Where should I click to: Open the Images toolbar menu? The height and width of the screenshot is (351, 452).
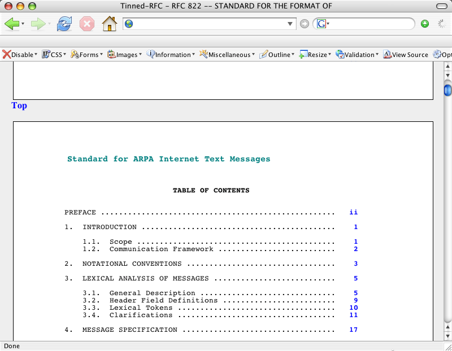[x=124, y=54]
